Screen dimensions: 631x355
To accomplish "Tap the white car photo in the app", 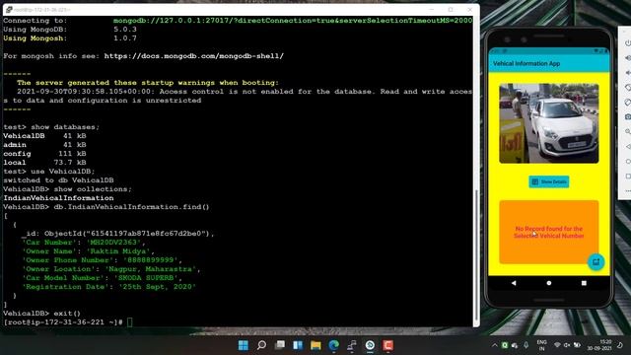I will pos(548,123).
